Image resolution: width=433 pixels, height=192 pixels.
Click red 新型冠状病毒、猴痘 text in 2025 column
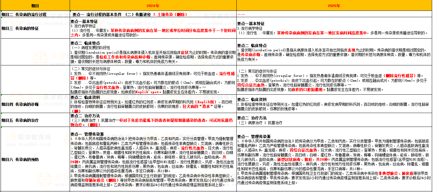coord(294,159)
